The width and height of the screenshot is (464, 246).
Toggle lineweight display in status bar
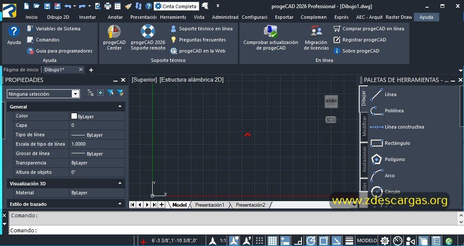click(x=349, y=241)
